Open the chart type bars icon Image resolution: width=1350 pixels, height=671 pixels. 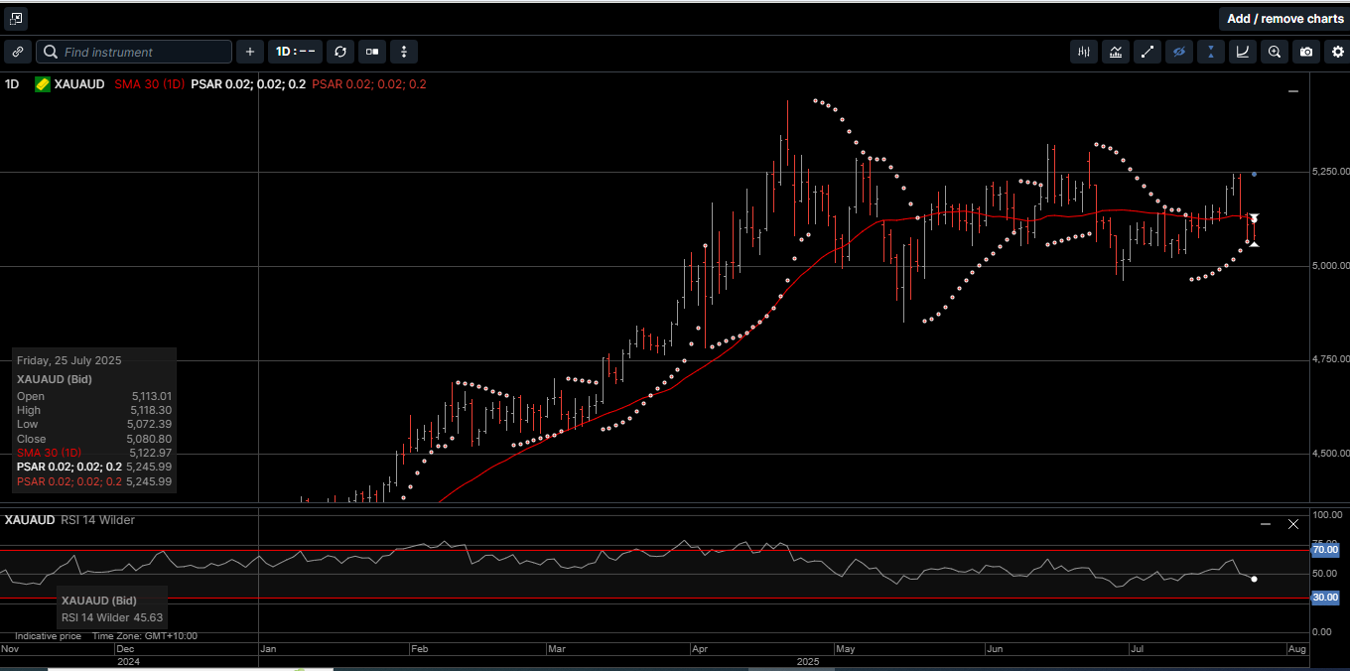[1084, 52]
